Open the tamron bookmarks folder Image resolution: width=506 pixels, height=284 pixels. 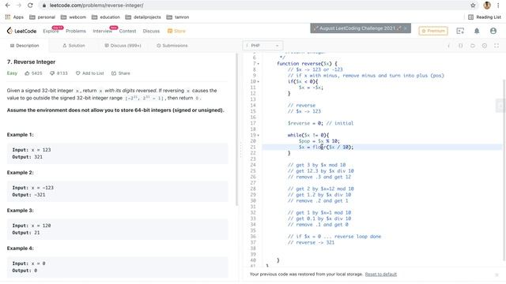tap(178, 17)
